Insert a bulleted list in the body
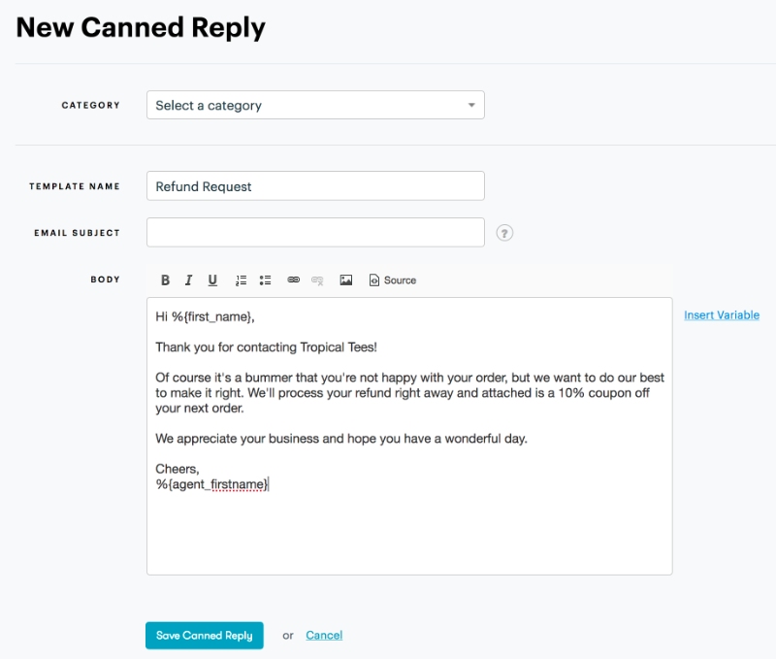Viewport: 776px width, 659px height. pos(265,280)
